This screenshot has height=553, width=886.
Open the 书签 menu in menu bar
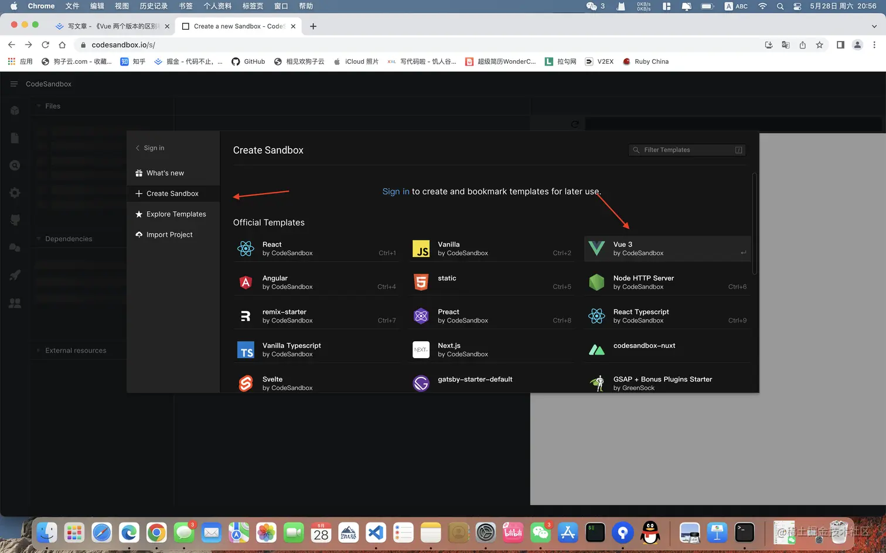(185, 6)
